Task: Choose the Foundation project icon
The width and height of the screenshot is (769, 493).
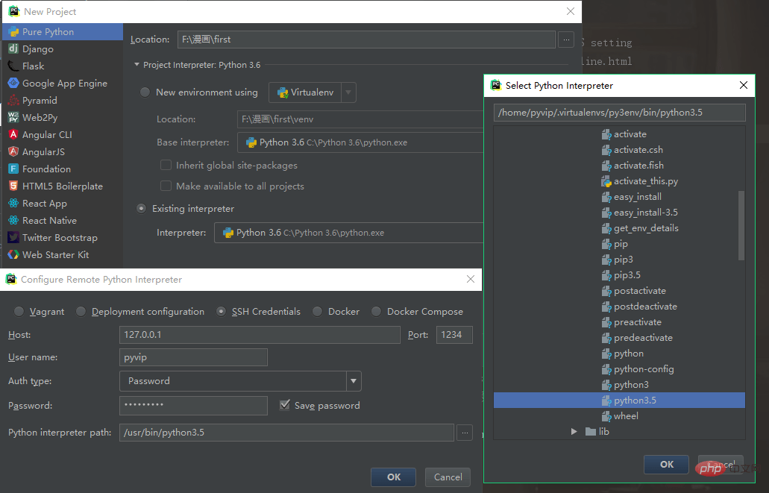Action: pos(13,169)
